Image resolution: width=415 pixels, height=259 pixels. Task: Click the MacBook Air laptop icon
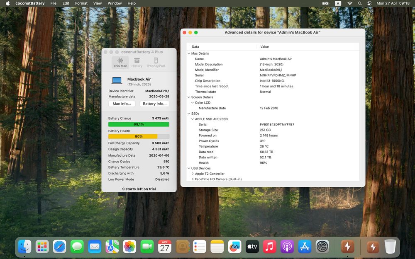pyautogui.click(x=117, y=80)
